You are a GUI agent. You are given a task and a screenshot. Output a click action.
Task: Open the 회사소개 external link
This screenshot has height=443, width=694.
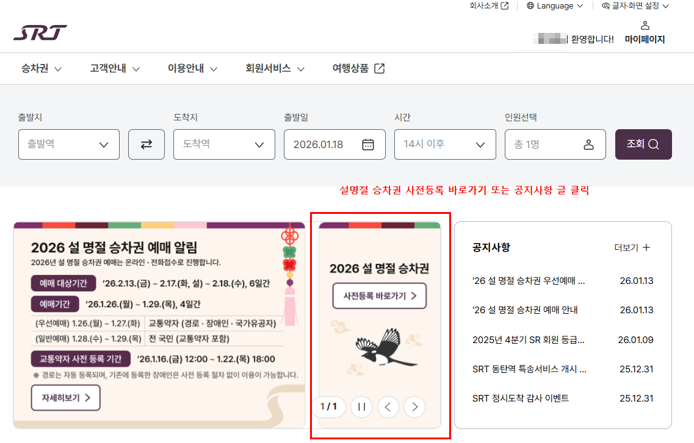(x=489, y=5)
